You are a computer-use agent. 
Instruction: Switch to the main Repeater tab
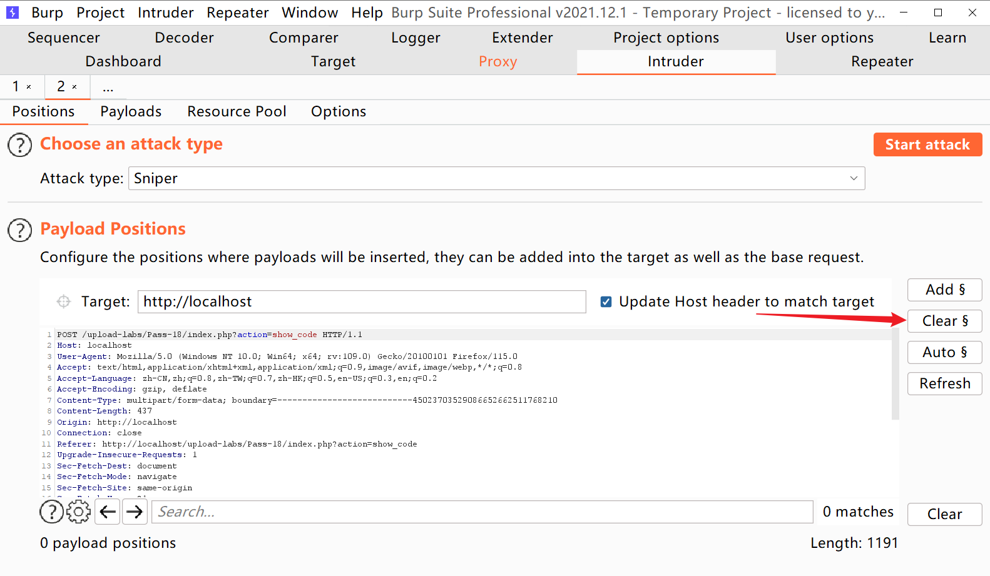click(x=882, y=61)
